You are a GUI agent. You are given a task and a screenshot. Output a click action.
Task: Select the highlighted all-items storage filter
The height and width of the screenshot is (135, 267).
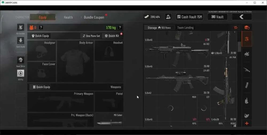click(247, 39)
